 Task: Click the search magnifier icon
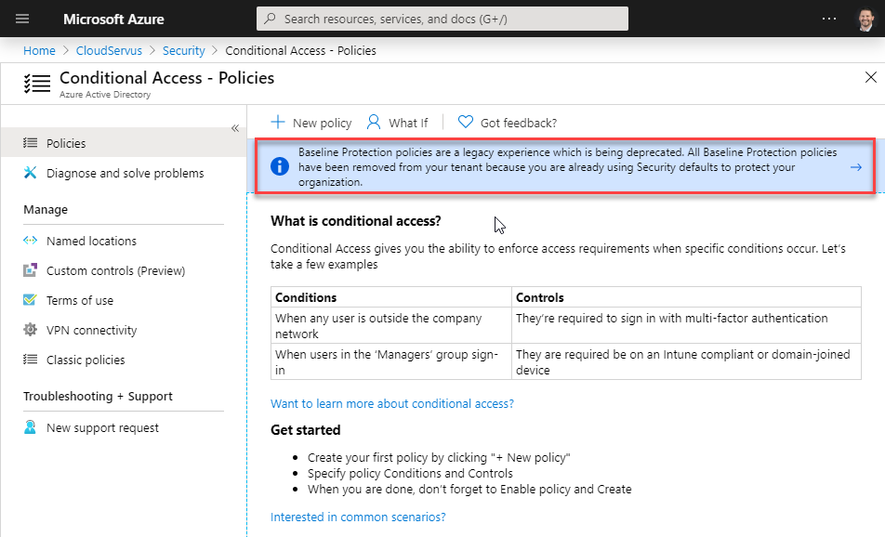[271, 19]
